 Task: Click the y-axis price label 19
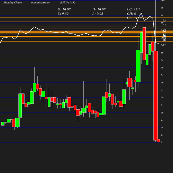click(162, 127)
